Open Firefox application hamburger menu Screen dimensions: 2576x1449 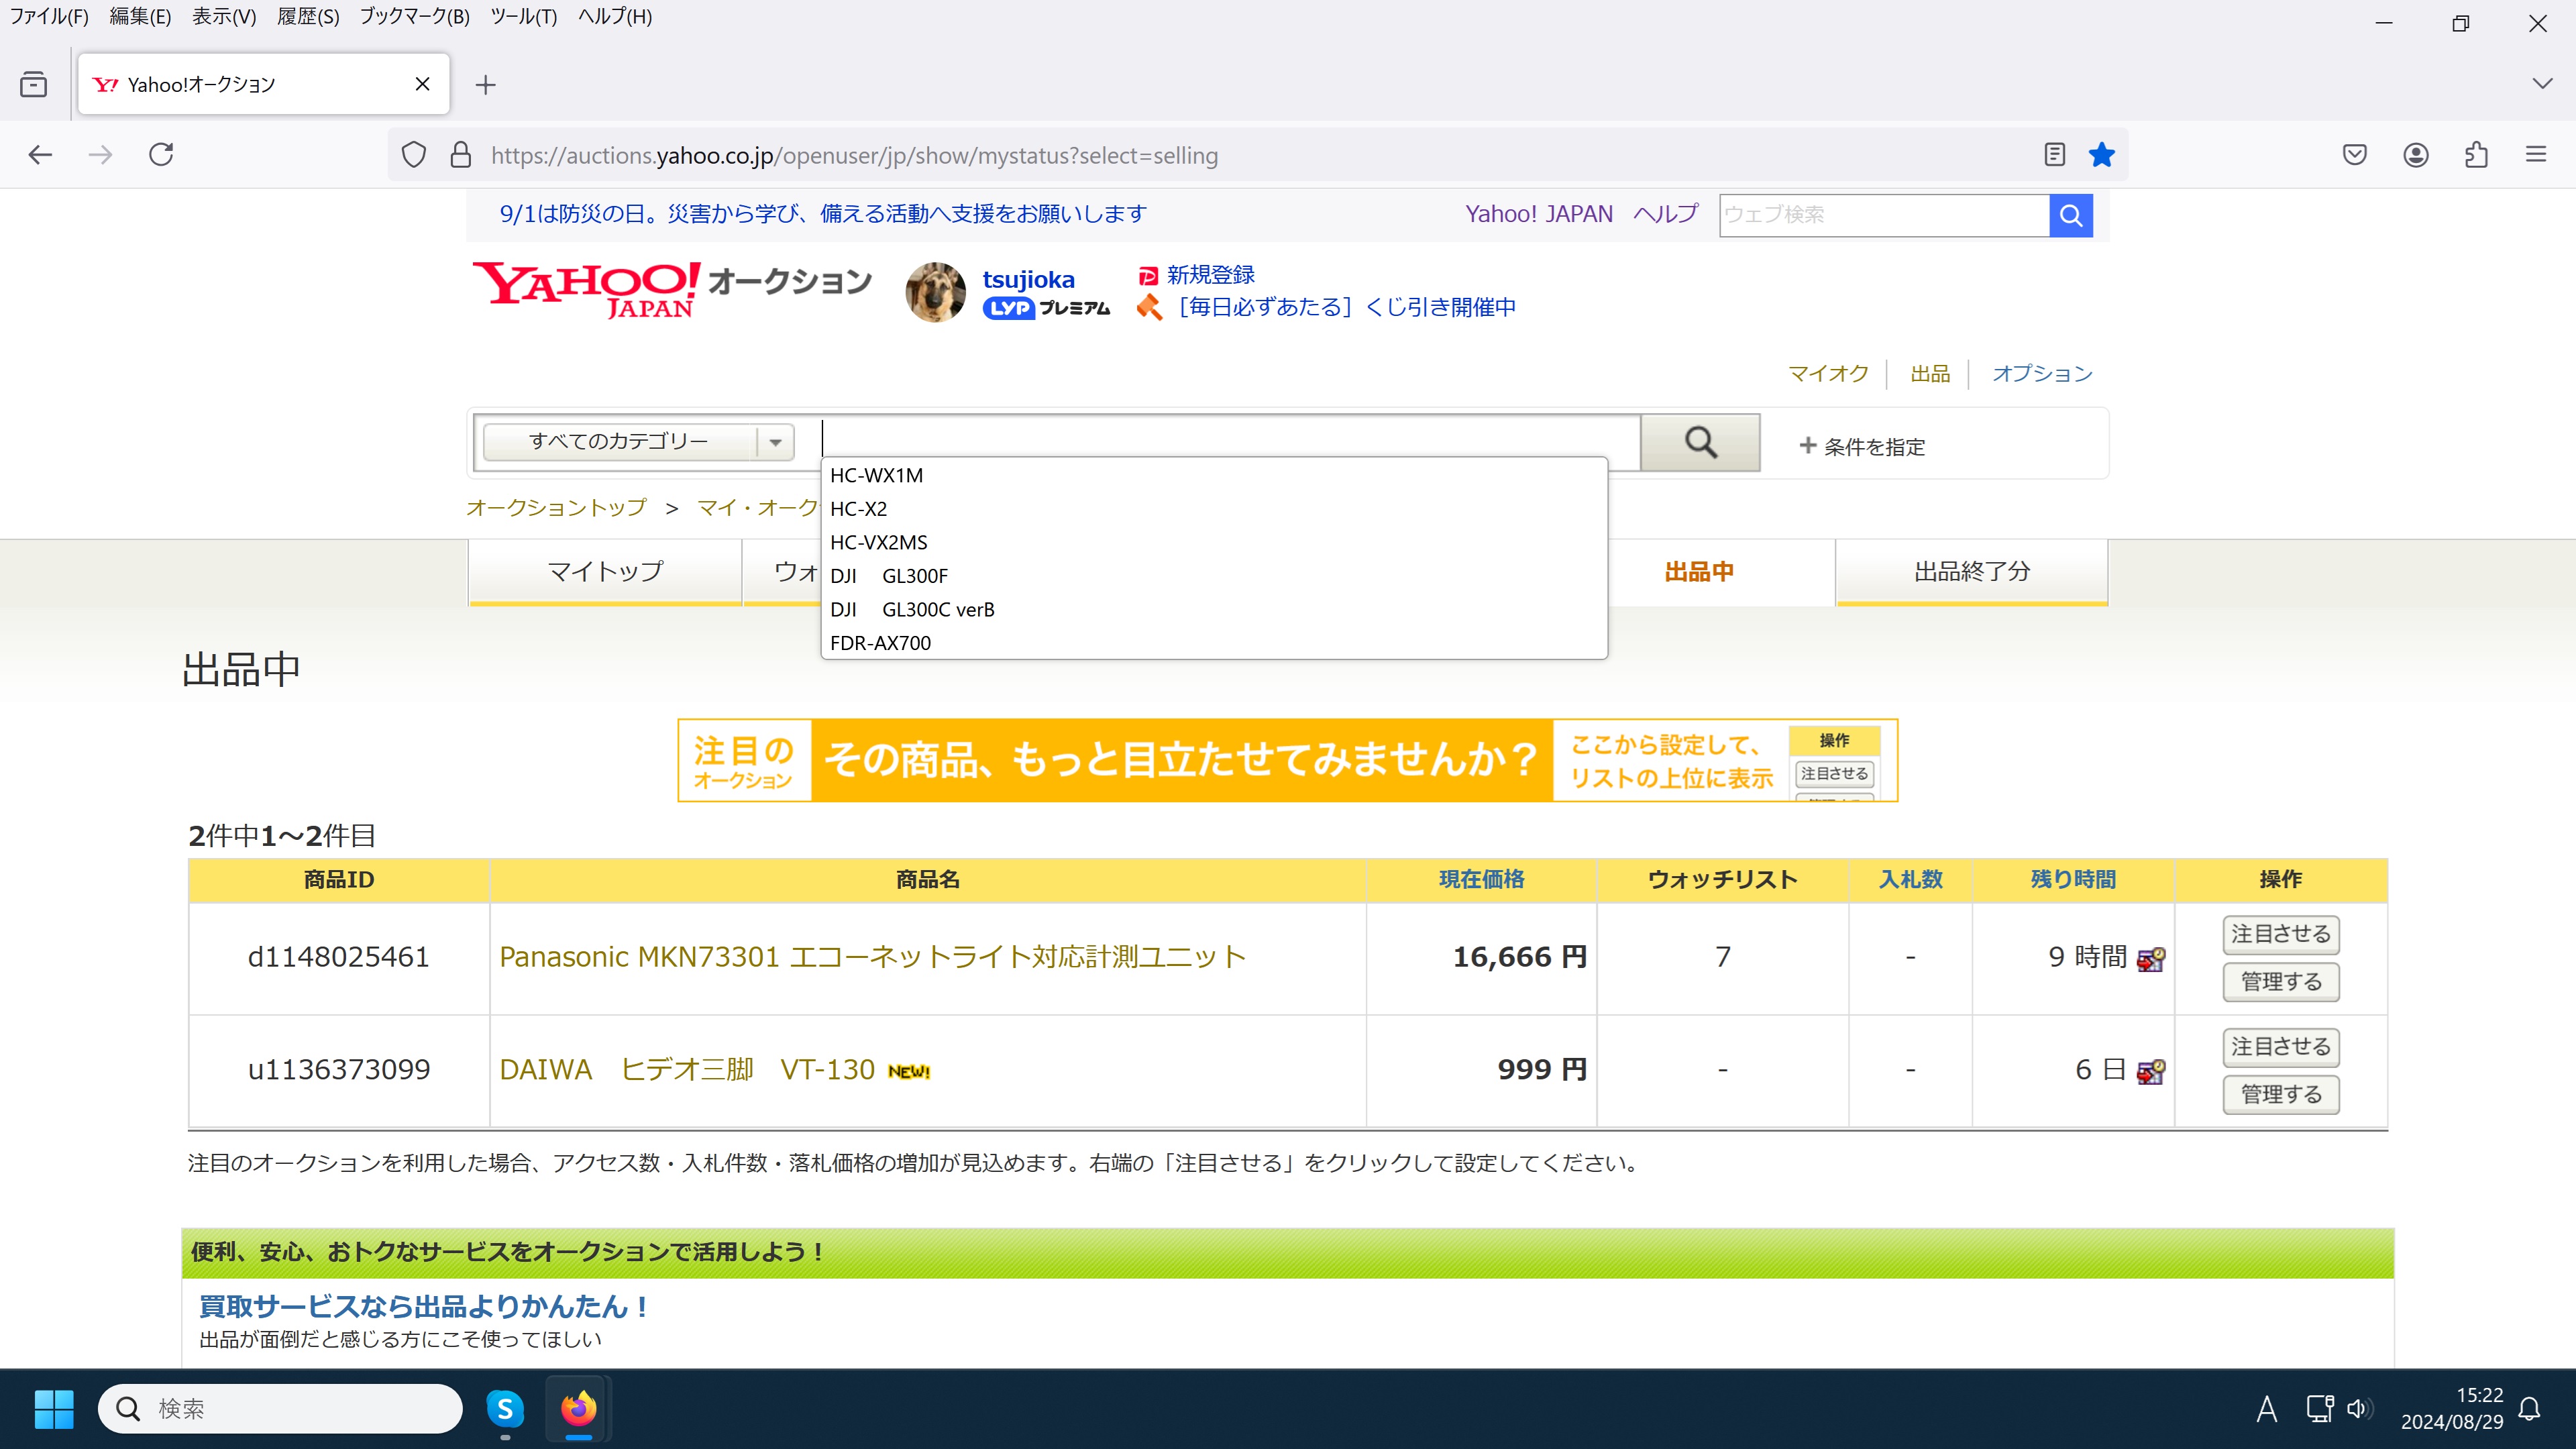tap(2536, 155)
